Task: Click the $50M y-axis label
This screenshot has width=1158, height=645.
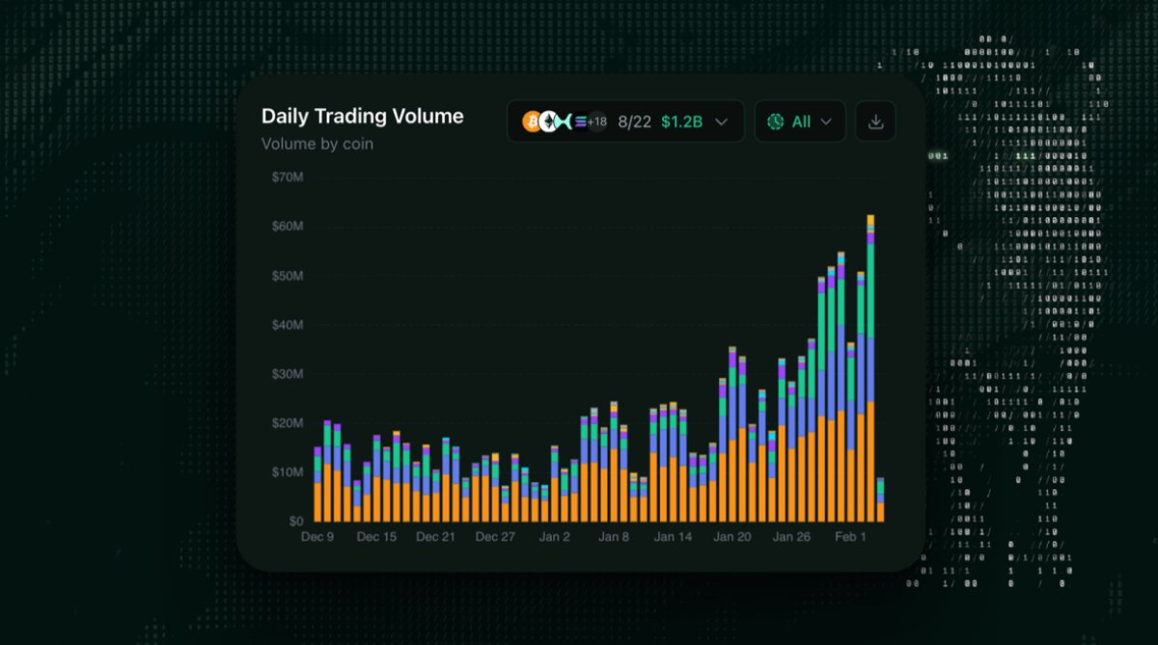Action: [x=288, y=276]
